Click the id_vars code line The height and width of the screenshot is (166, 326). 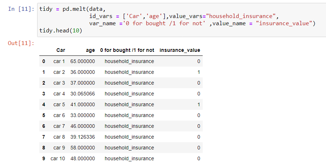[184, 16]
